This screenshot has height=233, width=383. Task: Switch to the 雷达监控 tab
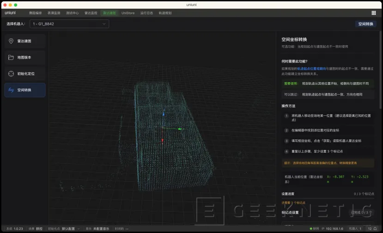tap(91, 13)
